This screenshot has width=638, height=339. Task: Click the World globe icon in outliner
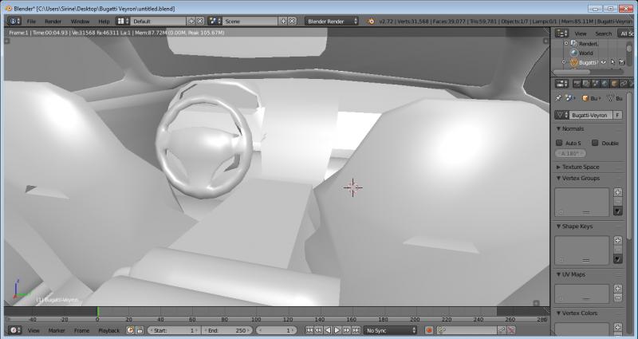tap(573, 53)
